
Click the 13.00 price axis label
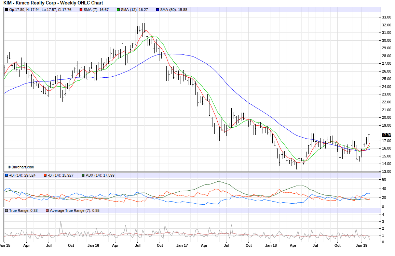[x=387, y=171]
